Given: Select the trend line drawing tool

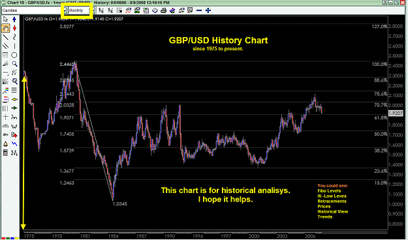Looking at the screenshot, I should [5, 37].
